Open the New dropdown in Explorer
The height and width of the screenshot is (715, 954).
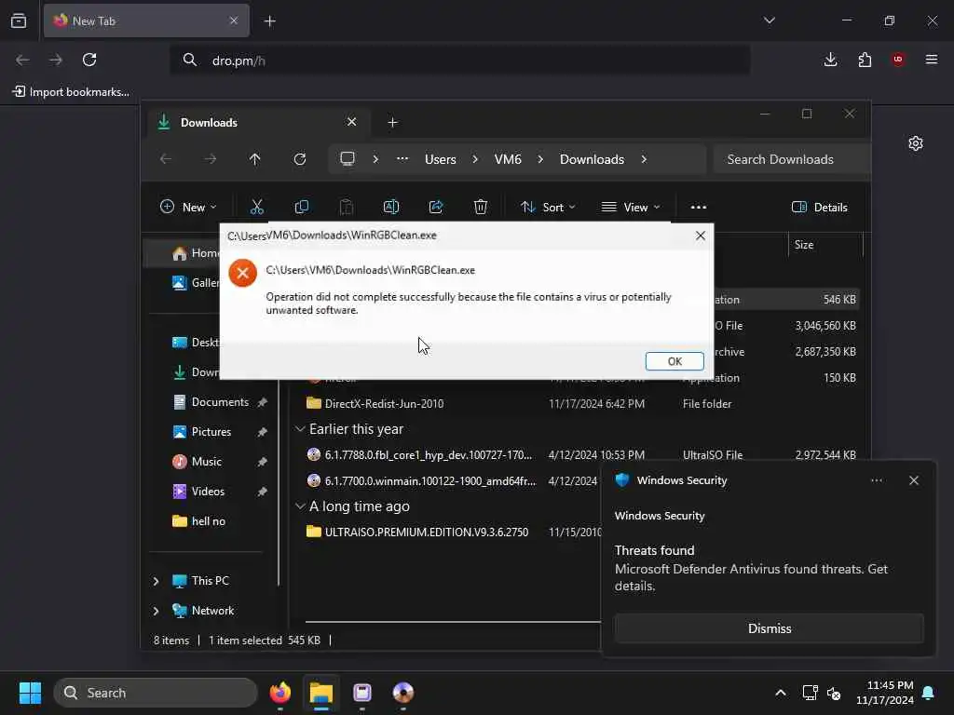188,208
